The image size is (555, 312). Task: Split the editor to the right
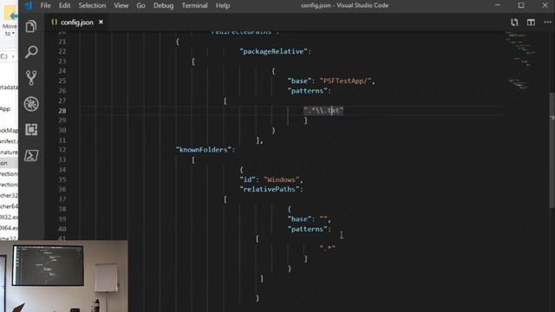pyautogui.click(x=531, y=23)
